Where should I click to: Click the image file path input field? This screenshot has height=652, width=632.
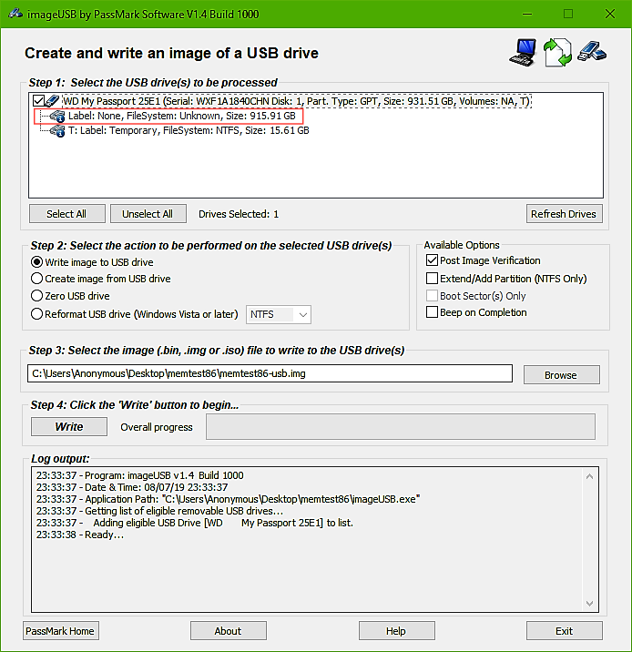coord(270,373)
